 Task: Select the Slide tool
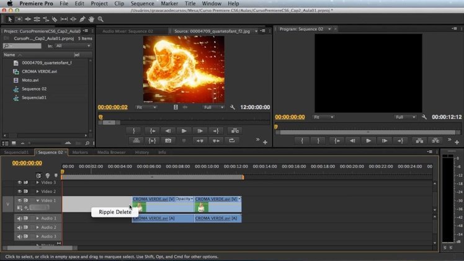pyautogui.click(x=73, y=19)
